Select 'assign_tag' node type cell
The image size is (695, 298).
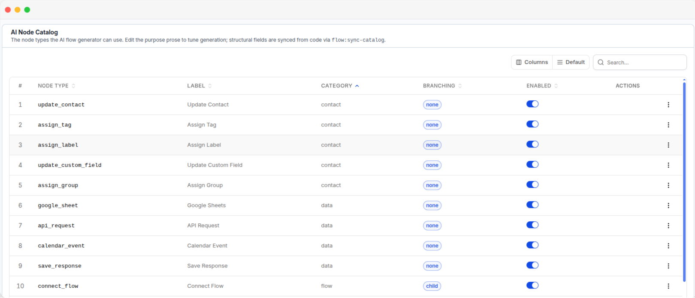coord(54,125)
